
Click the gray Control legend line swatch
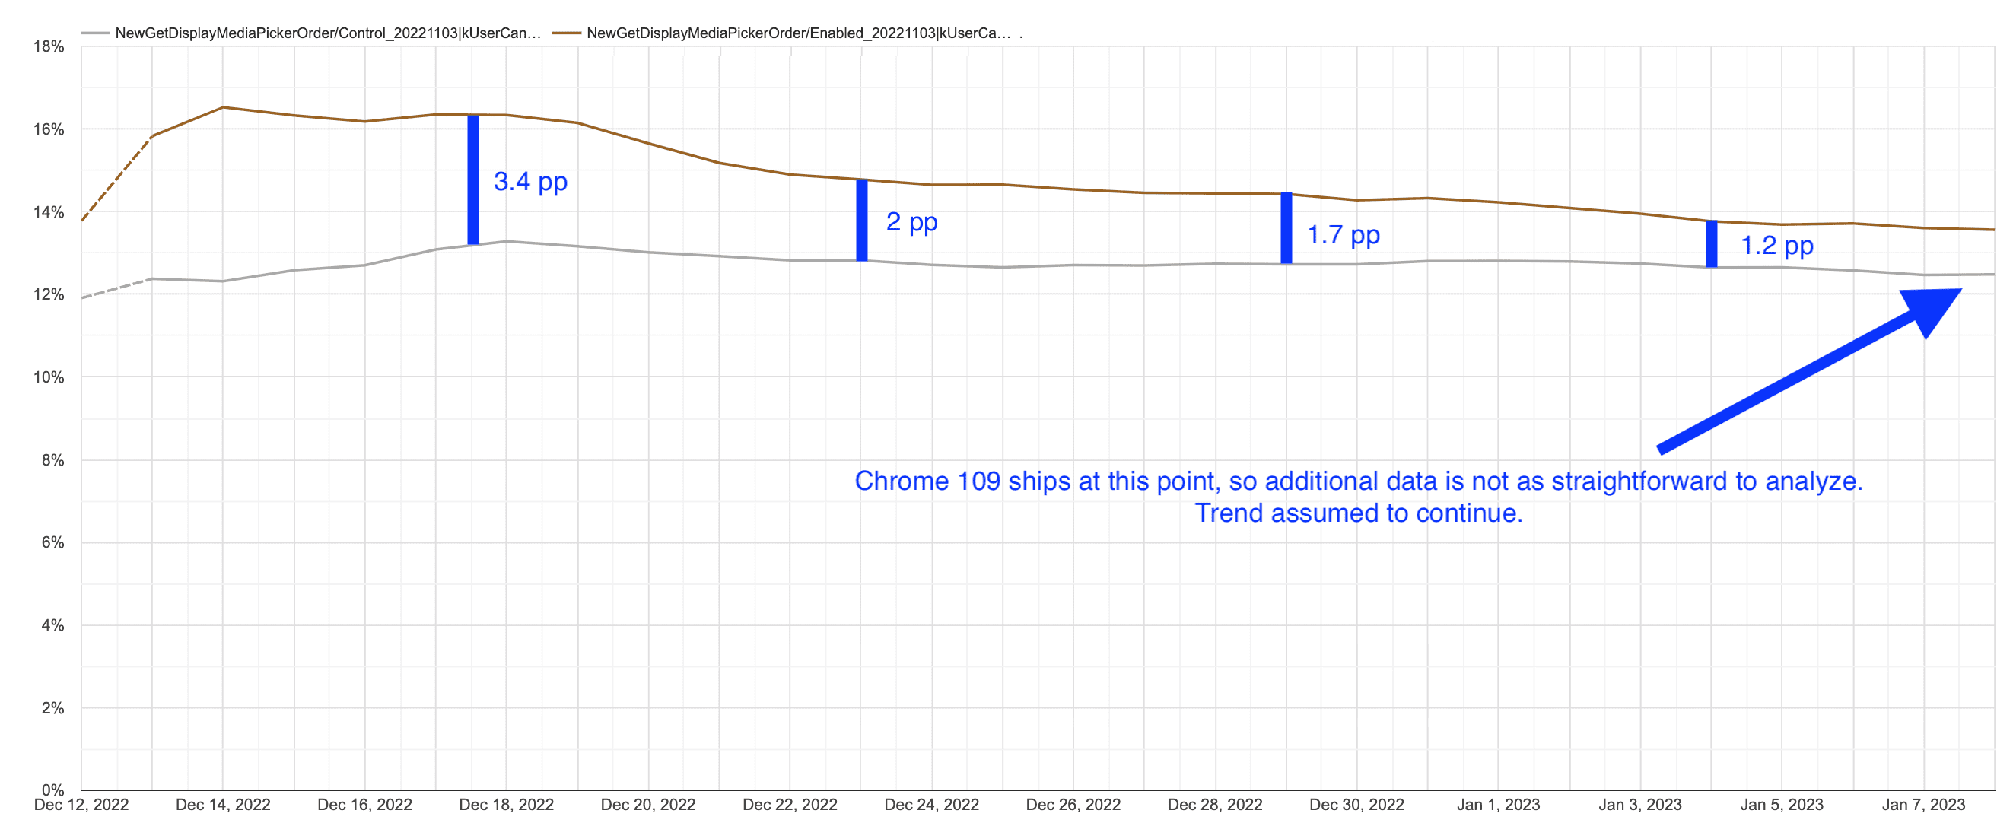click(x=94, y=33)
